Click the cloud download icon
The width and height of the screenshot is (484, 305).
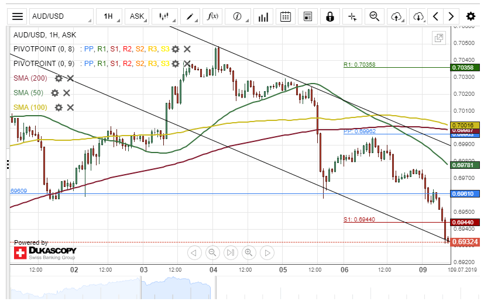coord(418,16)
